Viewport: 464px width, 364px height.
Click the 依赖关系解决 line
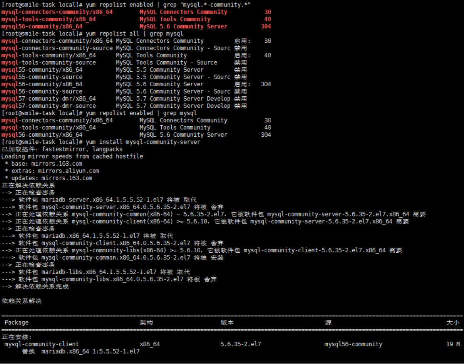pos(22,301)
